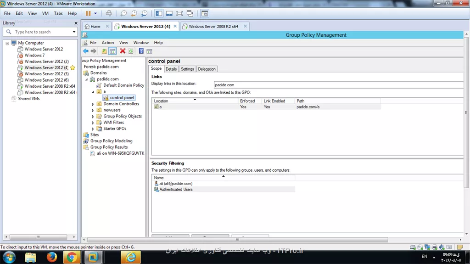Open Internet Explorer from the taskbar
Screen dimensions: 470x264
coord(130,257)
